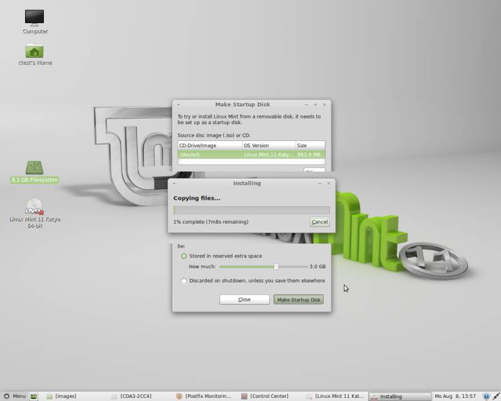This screenshot has height=401, width=501.
Task: Maximize the Make Startup Disk window
Action: tap(316, 105)
